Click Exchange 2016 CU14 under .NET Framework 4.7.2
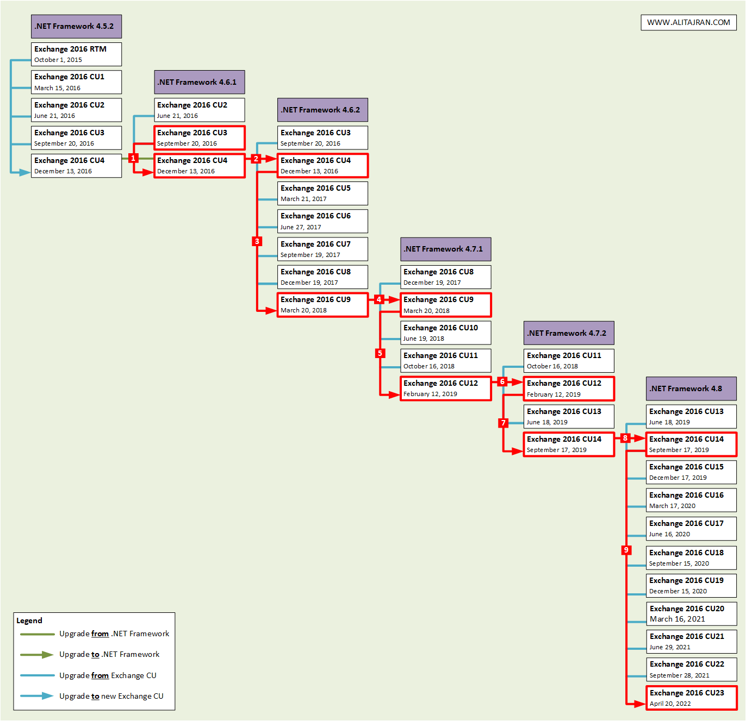 (569, 444)
